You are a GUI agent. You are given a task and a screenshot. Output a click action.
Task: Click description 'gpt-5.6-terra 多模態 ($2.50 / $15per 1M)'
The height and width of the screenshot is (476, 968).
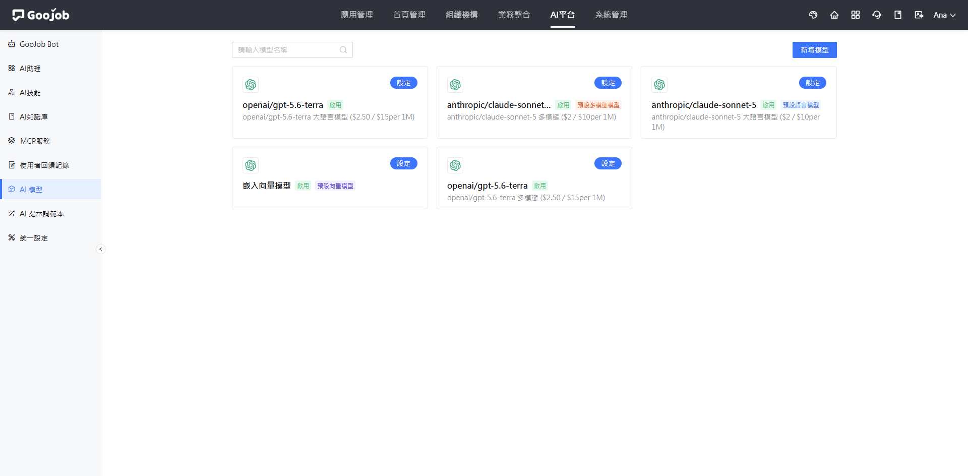(526, 198)
